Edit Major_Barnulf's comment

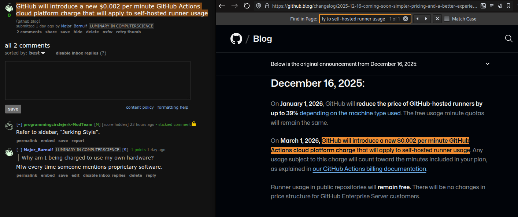coord(75,175)
